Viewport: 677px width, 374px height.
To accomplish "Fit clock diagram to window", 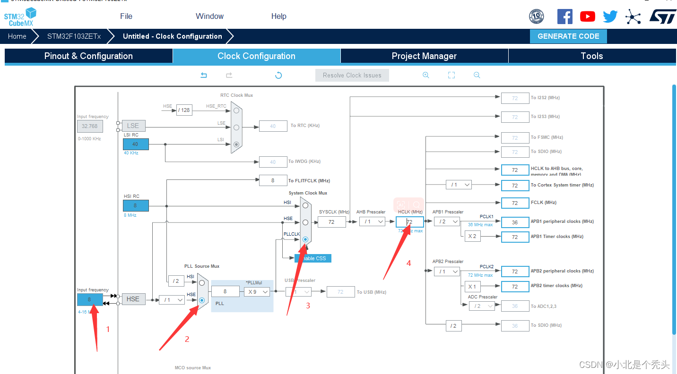I will [x=451, y=75].
